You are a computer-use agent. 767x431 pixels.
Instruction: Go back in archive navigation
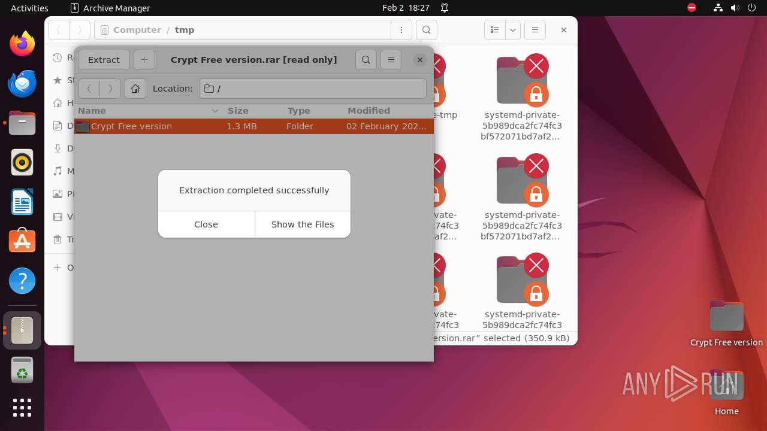pos(89,89)
